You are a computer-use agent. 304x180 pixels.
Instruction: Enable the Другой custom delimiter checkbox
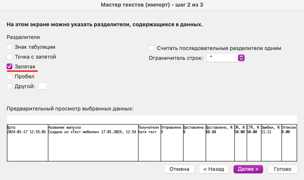(10, 86)
